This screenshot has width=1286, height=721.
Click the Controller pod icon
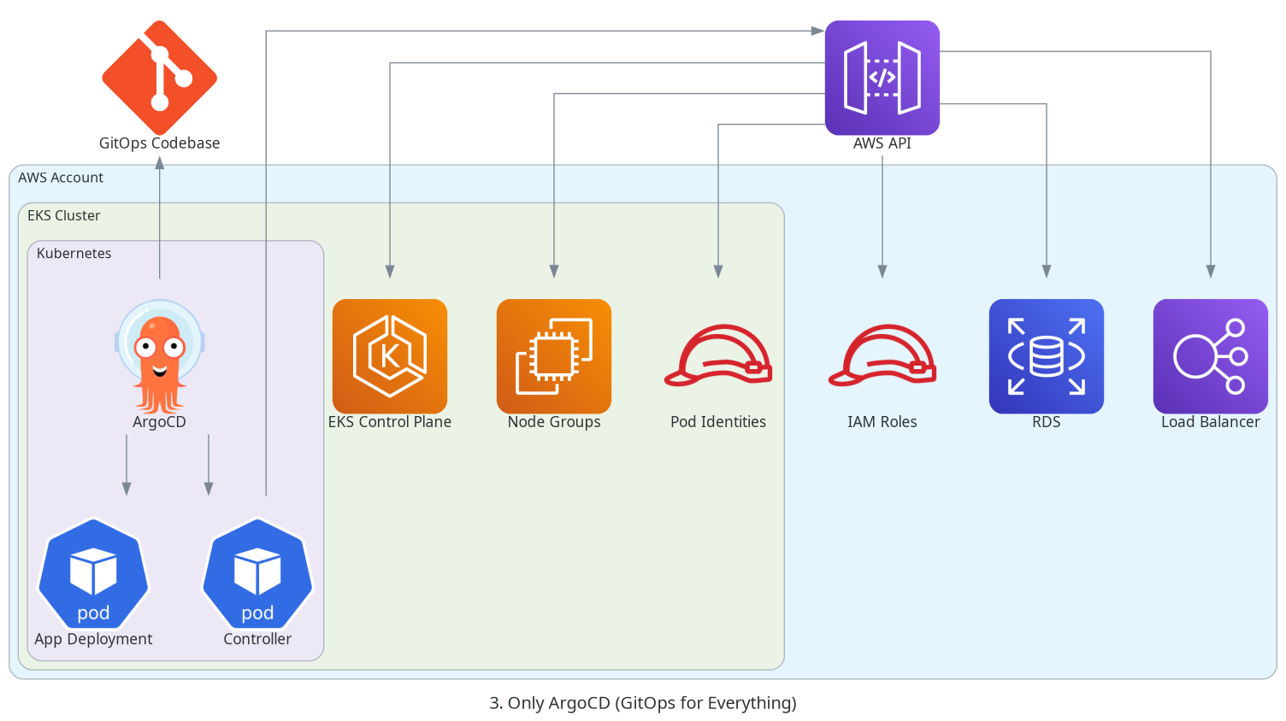[257, 573]
